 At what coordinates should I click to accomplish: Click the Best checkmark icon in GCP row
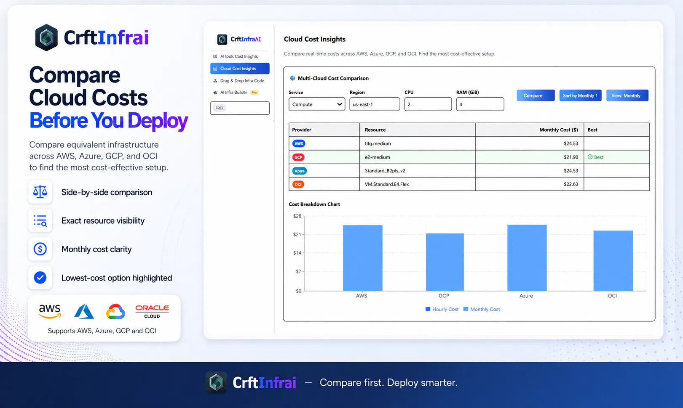click(590, 157)
